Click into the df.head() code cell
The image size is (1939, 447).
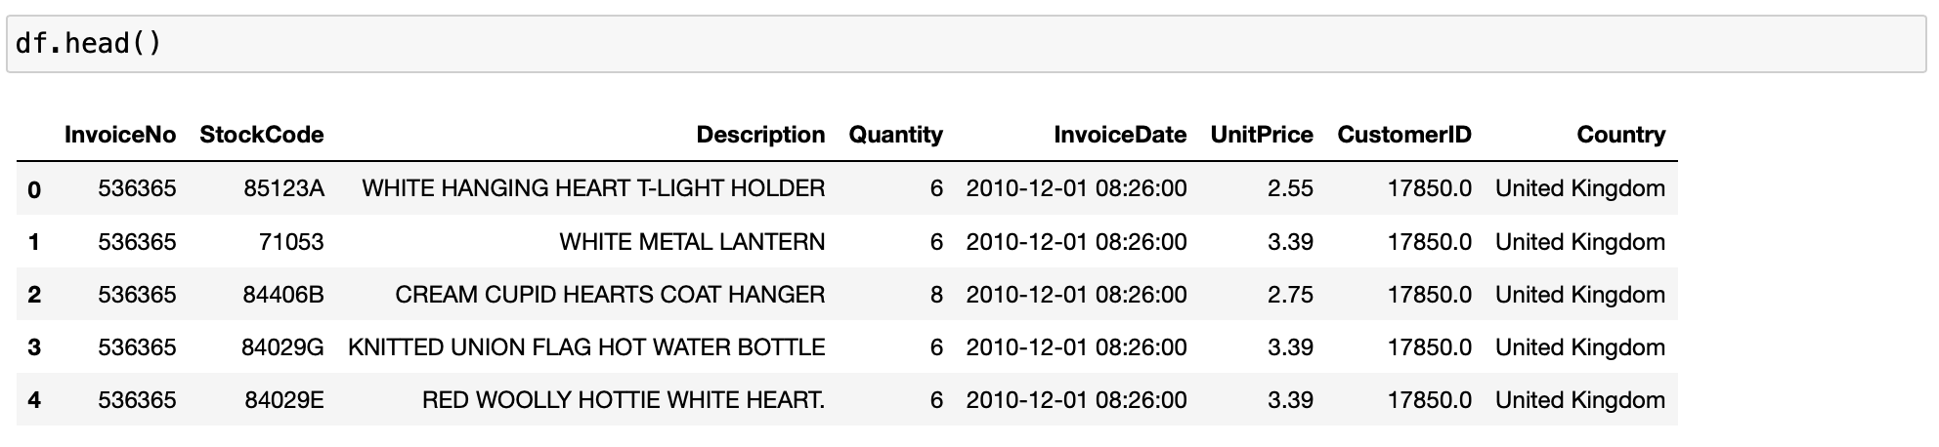click(x=966, y=44)
